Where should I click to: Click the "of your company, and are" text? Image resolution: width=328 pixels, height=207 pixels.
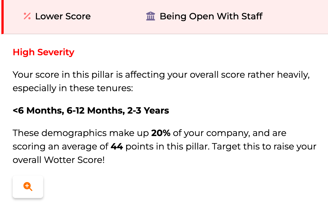pyautogui.click(x=229, y=133)
